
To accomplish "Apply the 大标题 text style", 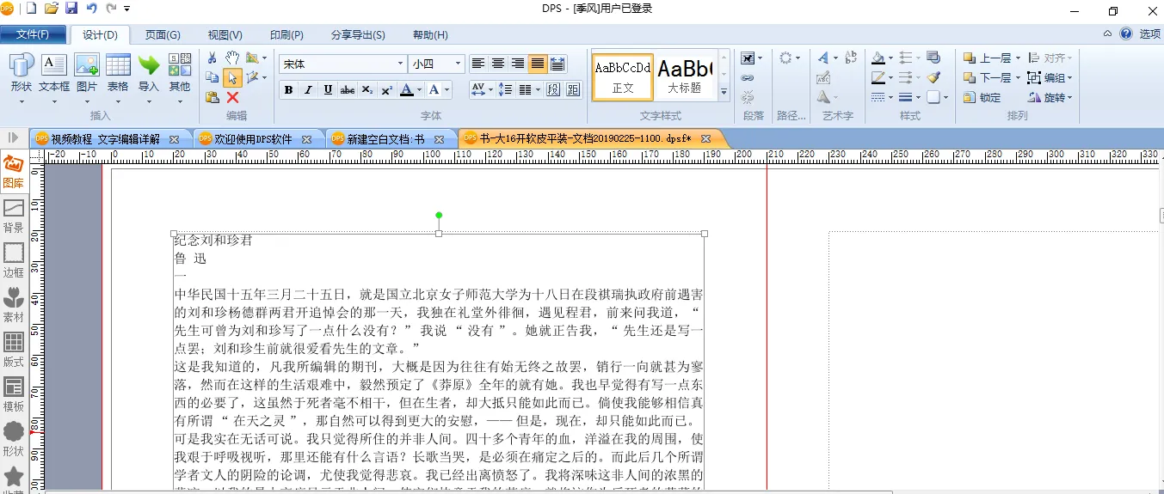I will [x=686, y=76].
